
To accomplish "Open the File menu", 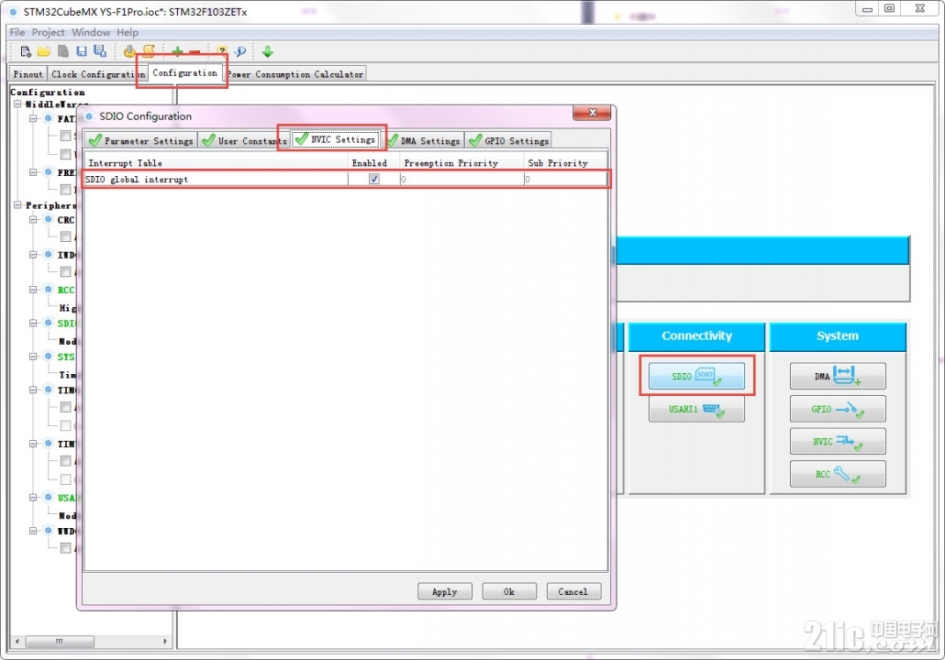I will tap(17, 32).
